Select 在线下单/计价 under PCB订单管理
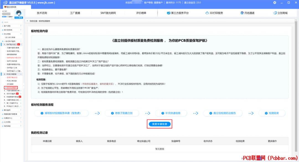 pyautogui.click(x=12, y=78)
